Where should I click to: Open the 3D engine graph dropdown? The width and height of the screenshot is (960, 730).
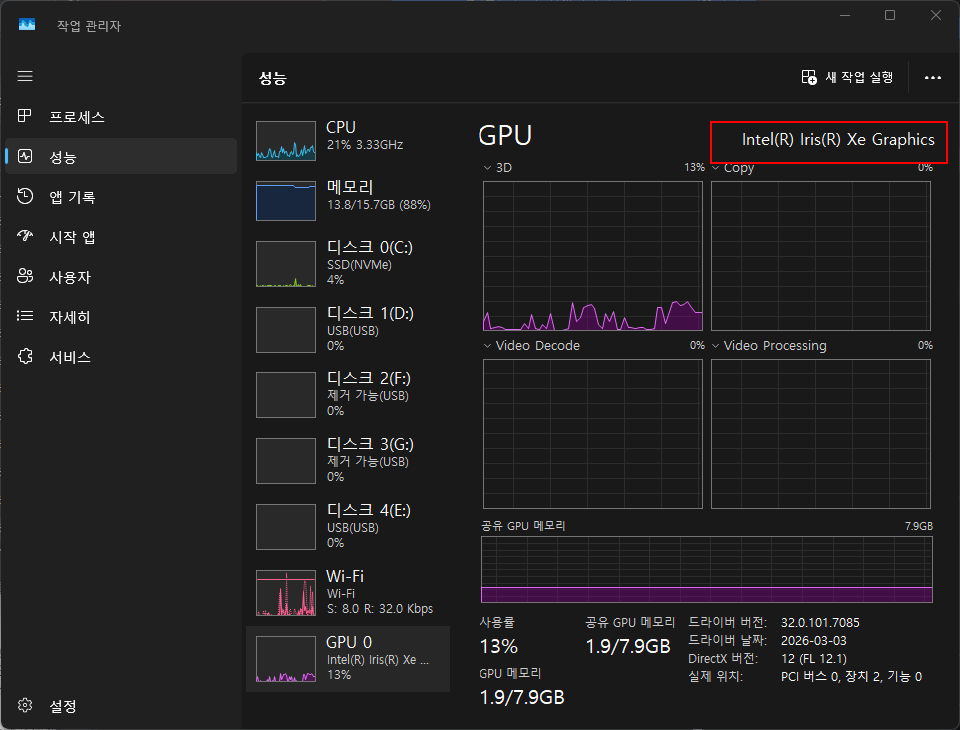coord(487,168)
